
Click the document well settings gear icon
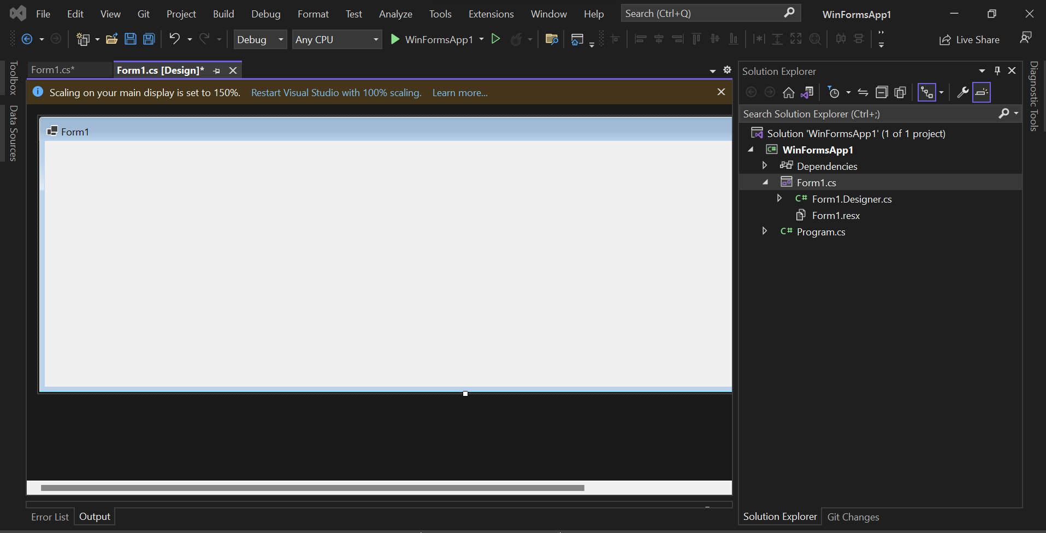click(x=728, y=70)
